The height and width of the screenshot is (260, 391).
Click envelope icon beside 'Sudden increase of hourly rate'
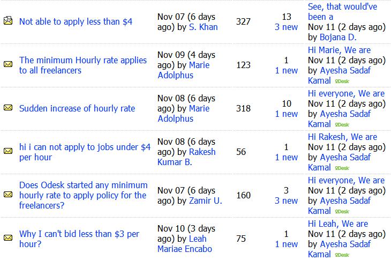(8, 108)
